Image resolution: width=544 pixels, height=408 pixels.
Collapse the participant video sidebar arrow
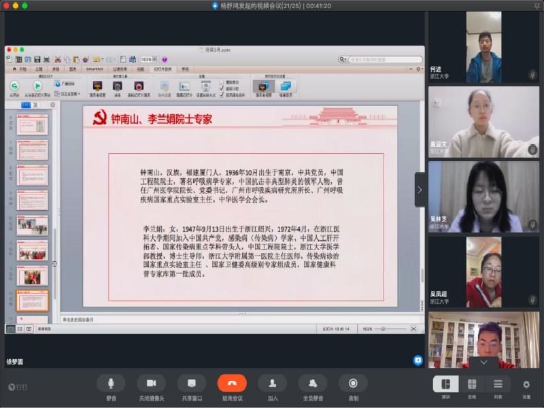pos(420,190)
